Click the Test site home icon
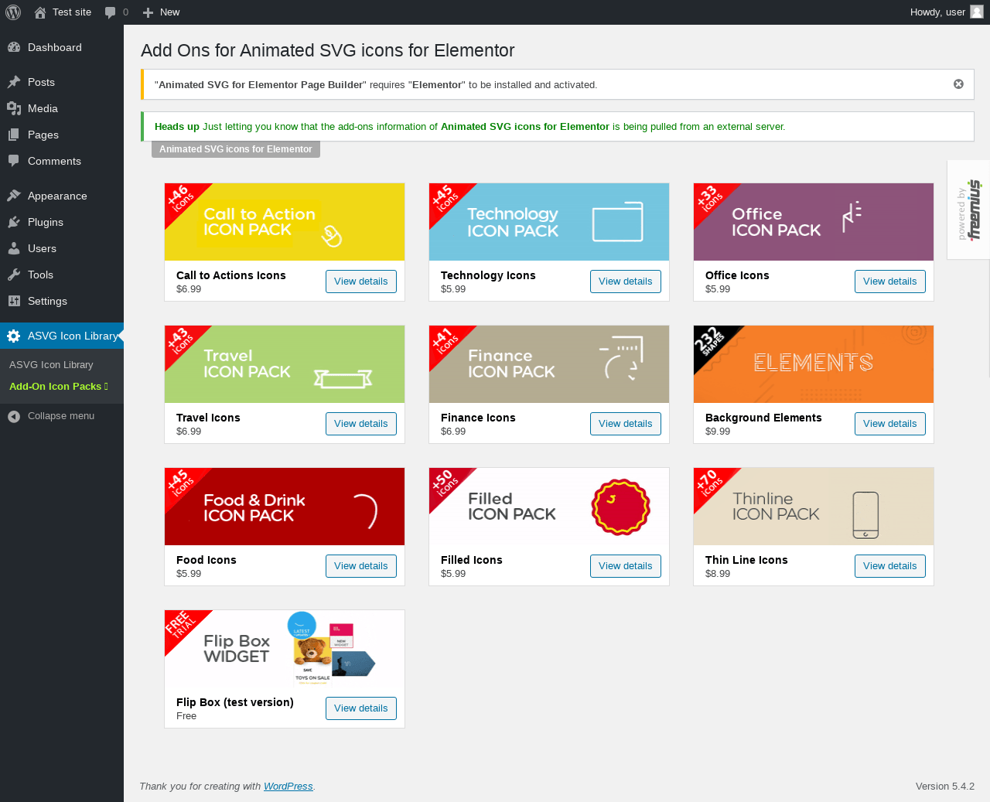The image size is (990, 802). click(x=40, y=12)
